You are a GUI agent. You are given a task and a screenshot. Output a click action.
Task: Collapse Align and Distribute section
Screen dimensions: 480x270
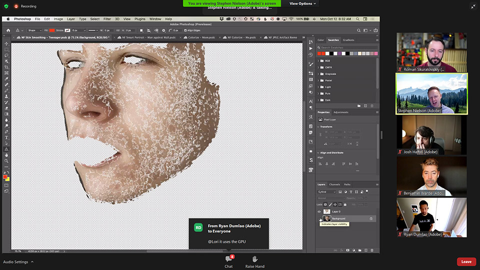click(318, 152)
